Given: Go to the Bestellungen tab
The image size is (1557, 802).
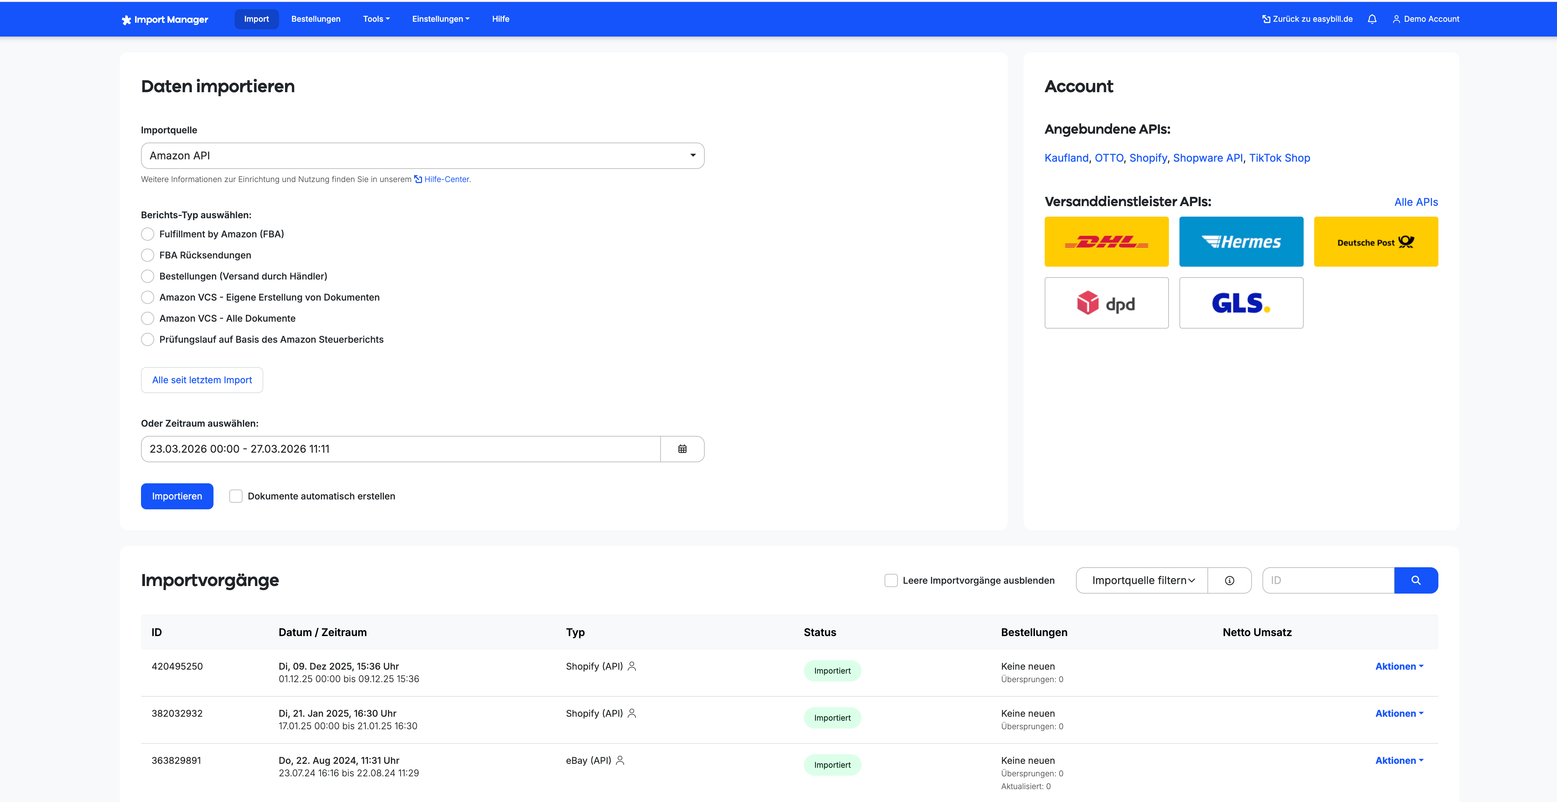Looking at the screenshot, I should [316, 19].
